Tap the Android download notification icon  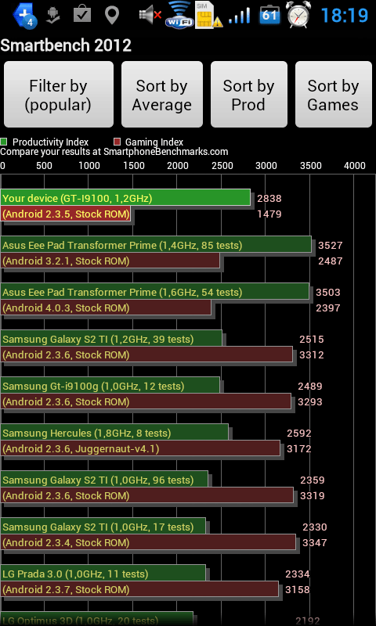tap(53, 15)
